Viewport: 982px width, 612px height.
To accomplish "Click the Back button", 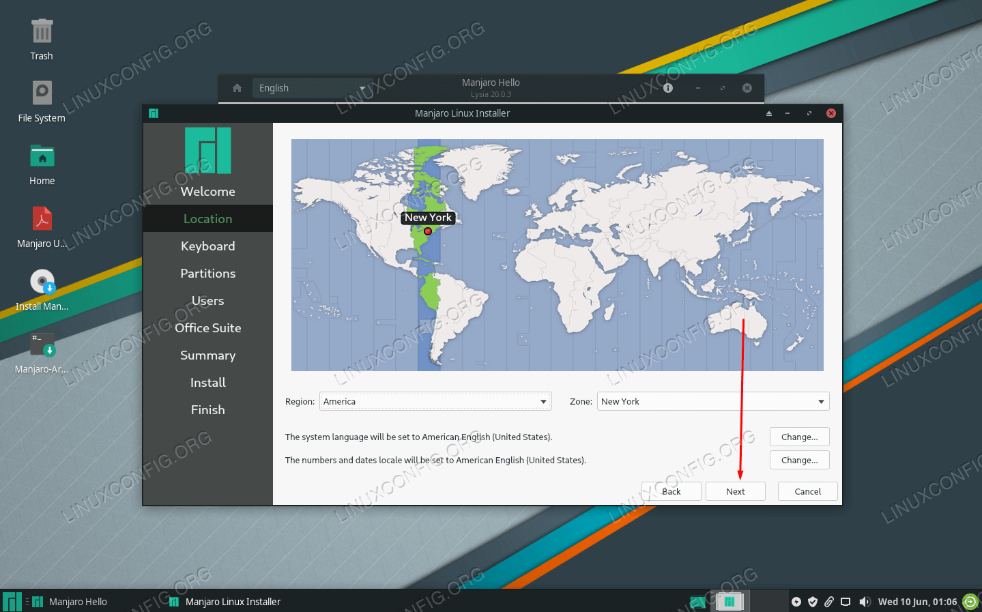I will point(671,491).
